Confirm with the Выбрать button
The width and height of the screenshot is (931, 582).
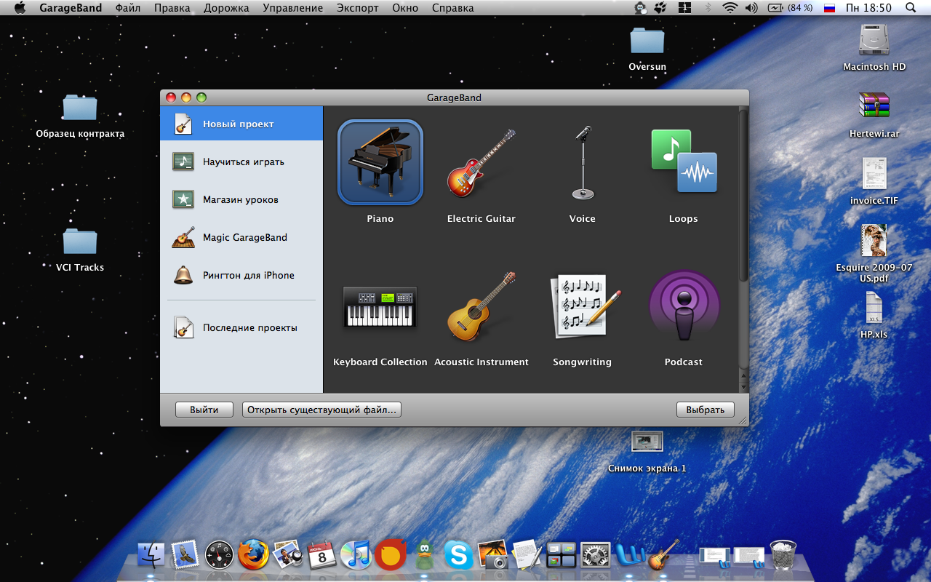pyautogui.click(x=706, y=410)
